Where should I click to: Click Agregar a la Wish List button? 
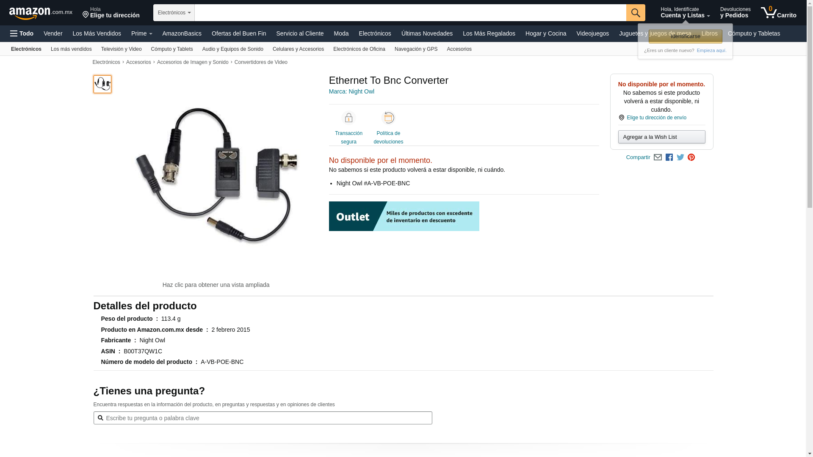point(661,137)
